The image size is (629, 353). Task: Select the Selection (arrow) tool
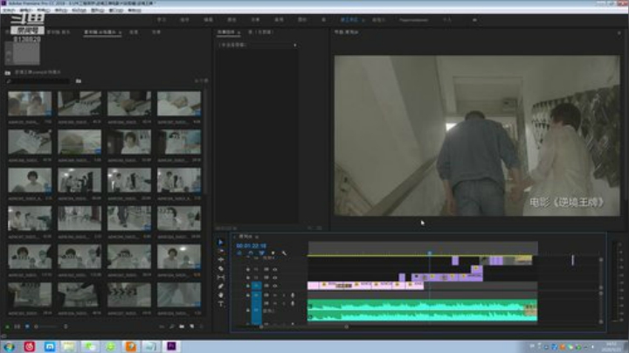pyautogui.click(x=221, y=242)
